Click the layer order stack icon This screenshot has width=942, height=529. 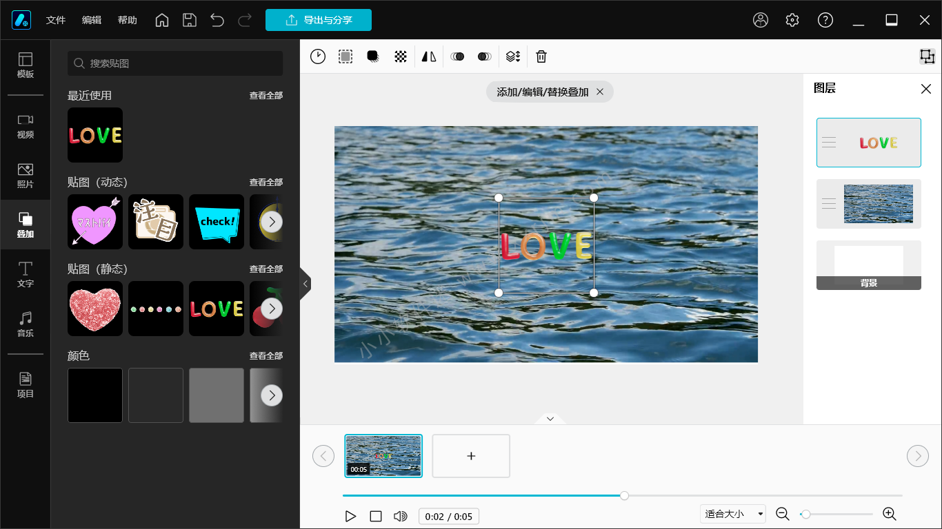coord(512,56)
